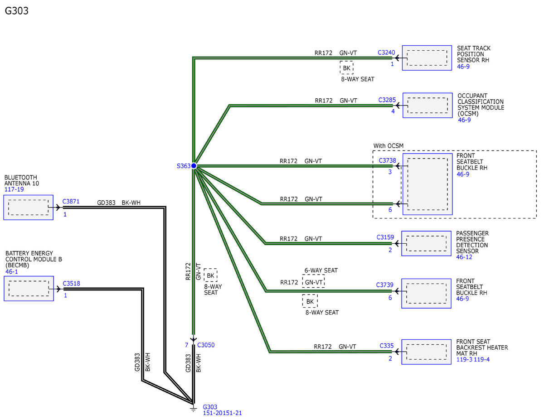Click the blue G303 ground label
This screenshot has height=420, width=544.
[x=211, y=406]
